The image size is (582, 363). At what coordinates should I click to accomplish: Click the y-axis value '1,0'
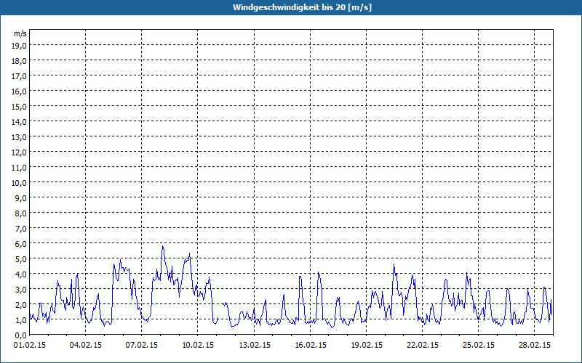click(x=21, y=320)
